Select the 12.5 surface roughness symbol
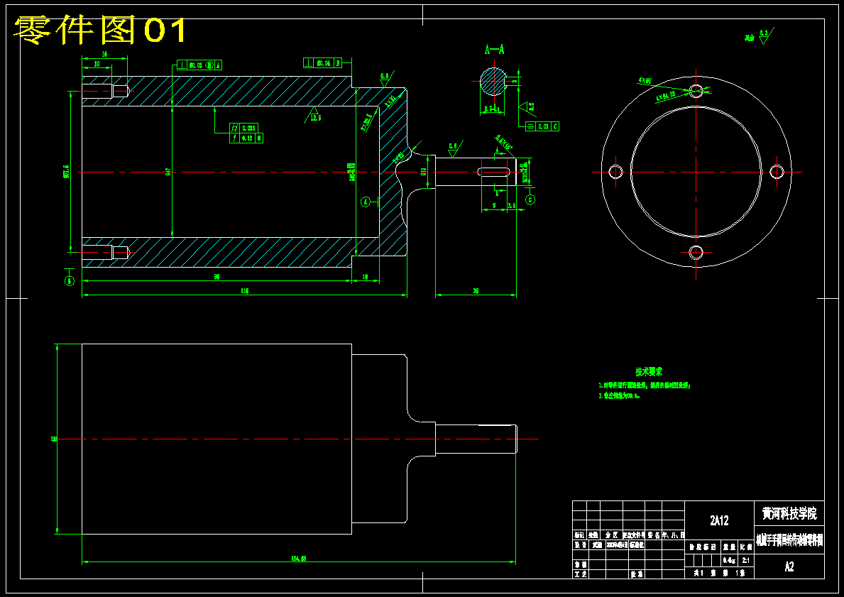Image resolution: width=844 pixels, height=597 pixels. (x=315, y=114)
